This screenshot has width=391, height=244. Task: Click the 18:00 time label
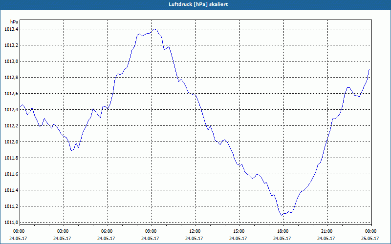pyautogui.click(x=283, y=231)
